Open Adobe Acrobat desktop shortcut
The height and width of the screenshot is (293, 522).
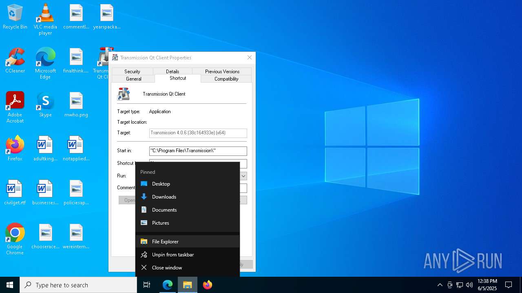point(15,107)
